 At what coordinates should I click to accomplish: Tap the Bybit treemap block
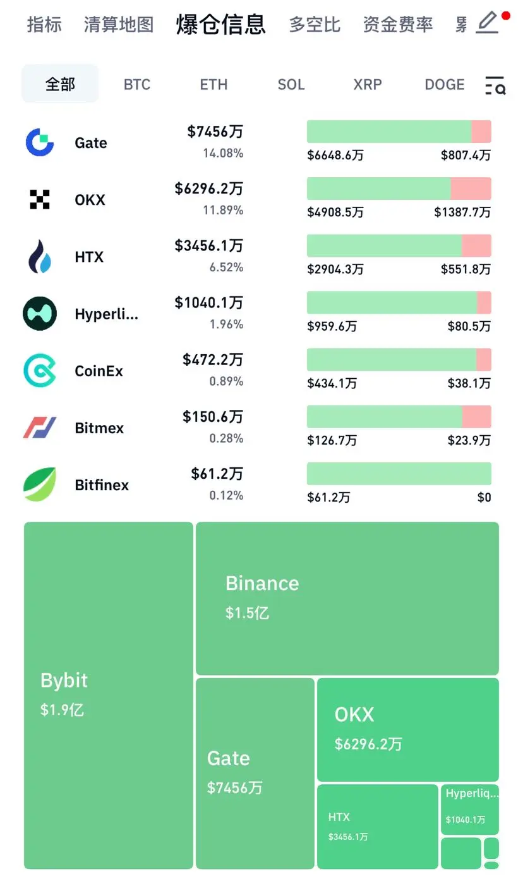[x=109, y=695]
